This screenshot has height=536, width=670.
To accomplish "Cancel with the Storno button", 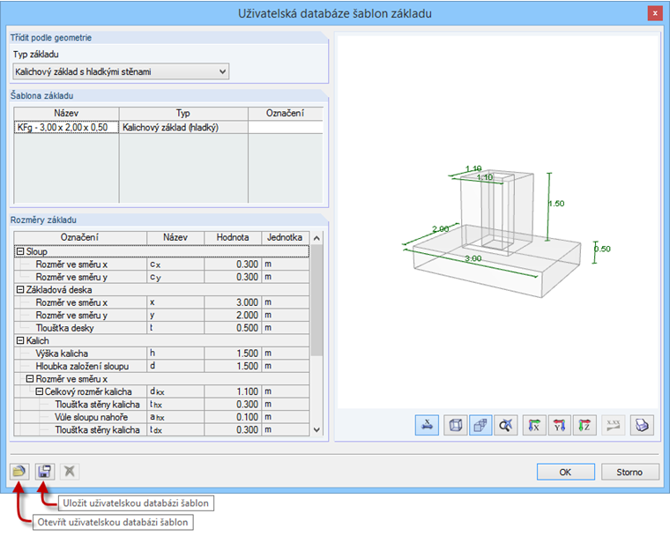I will pyautogui.click(x=629, y=472).
